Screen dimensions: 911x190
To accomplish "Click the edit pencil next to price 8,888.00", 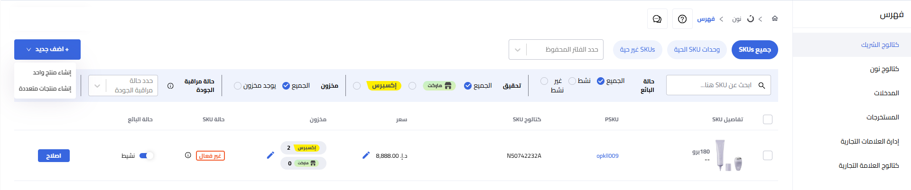I will tap(366, 155).
